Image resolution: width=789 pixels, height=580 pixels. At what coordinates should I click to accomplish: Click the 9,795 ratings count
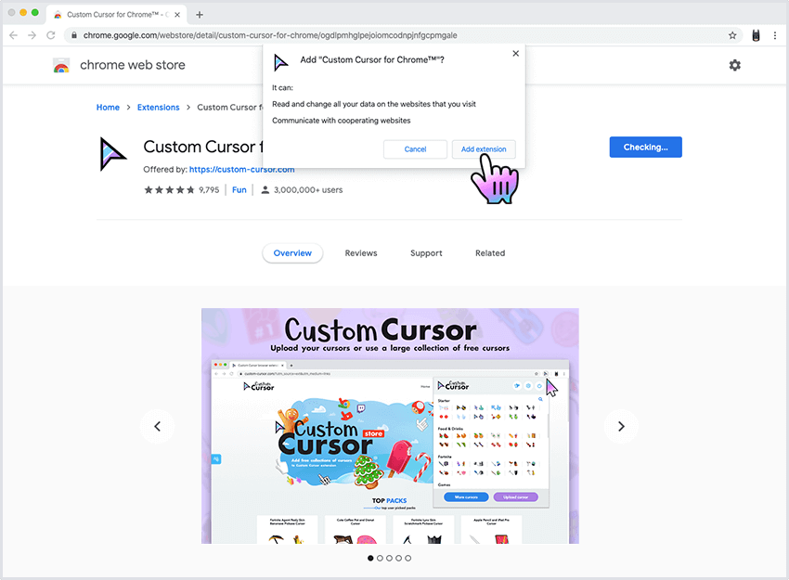[x=209, y=189]
